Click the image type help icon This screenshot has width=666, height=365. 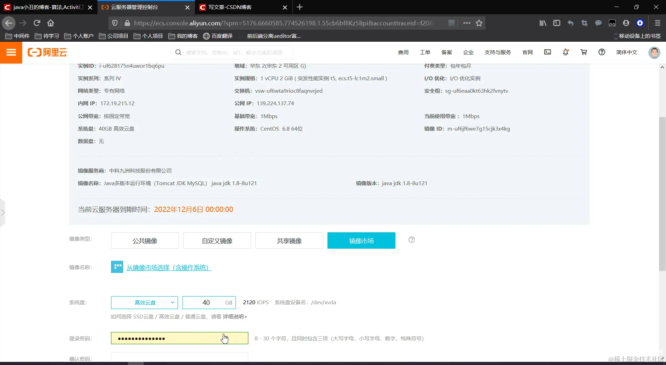point(411,240)
